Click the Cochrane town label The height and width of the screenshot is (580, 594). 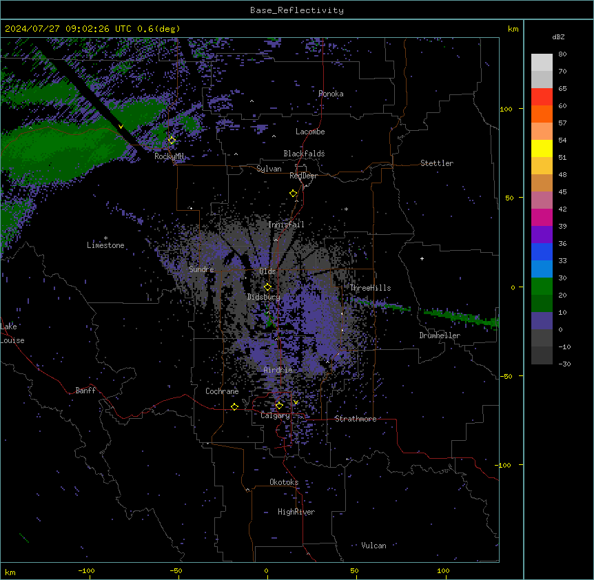click(222, 391)
